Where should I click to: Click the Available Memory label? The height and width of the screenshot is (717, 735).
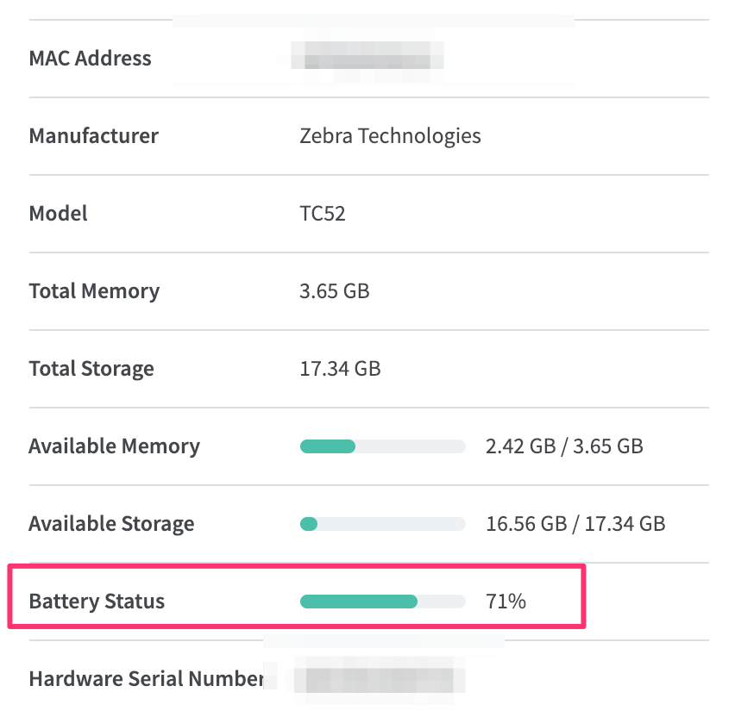click(114, 446)
